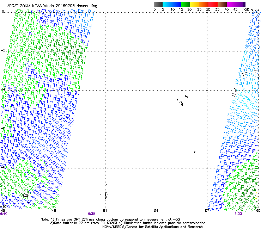Click the yellow 20-25 knots color band
The image size is (261, 229).
click(195, 4)
